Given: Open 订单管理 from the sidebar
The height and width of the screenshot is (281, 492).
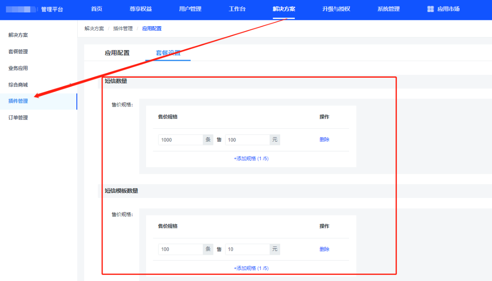Looking at the screenshot, I should [18, 118].
